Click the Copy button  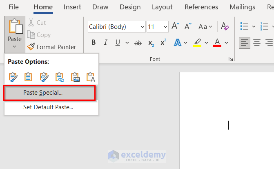(x=39, y=35)
